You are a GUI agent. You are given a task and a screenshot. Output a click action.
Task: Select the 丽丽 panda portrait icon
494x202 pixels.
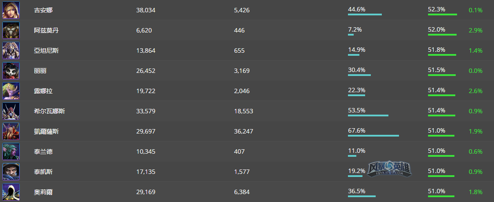(x=11, y=71)
